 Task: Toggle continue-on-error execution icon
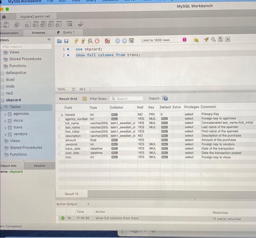click(107, 41)
